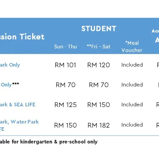This screenshot has height=159, width=159.
Task: Click the Fri – Sat RM 150 price
Action: 99,105
